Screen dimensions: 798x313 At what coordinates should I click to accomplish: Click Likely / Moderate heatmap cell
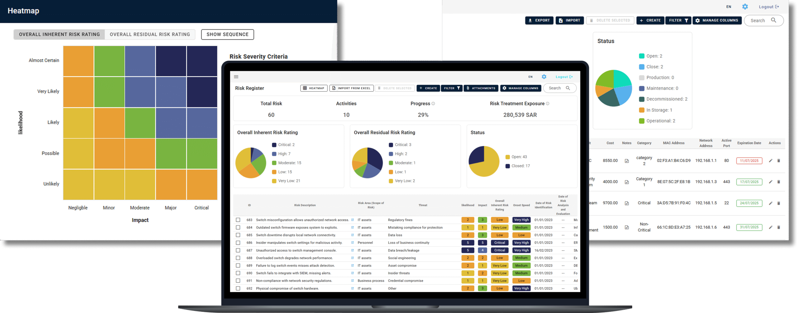pos(140,123)
